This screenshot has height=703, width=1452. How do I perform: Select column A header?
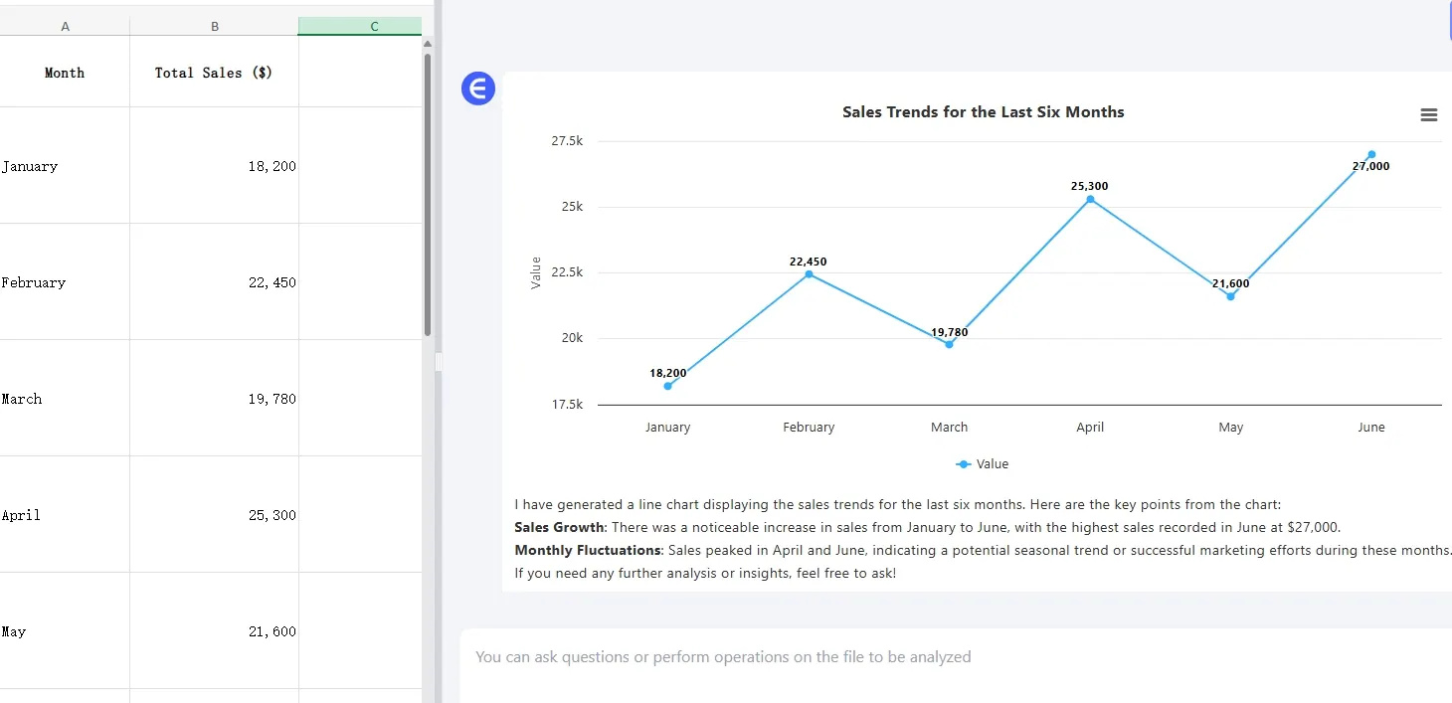pyautogui.click(x=65, y=27)
